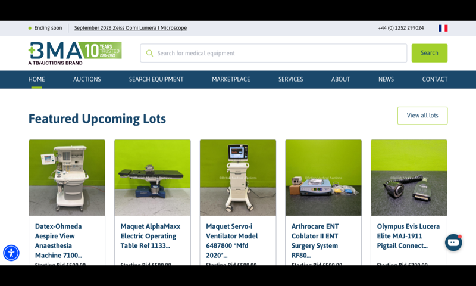
Task: Click the magnifier icon in search field
Action: click(149, 53)
